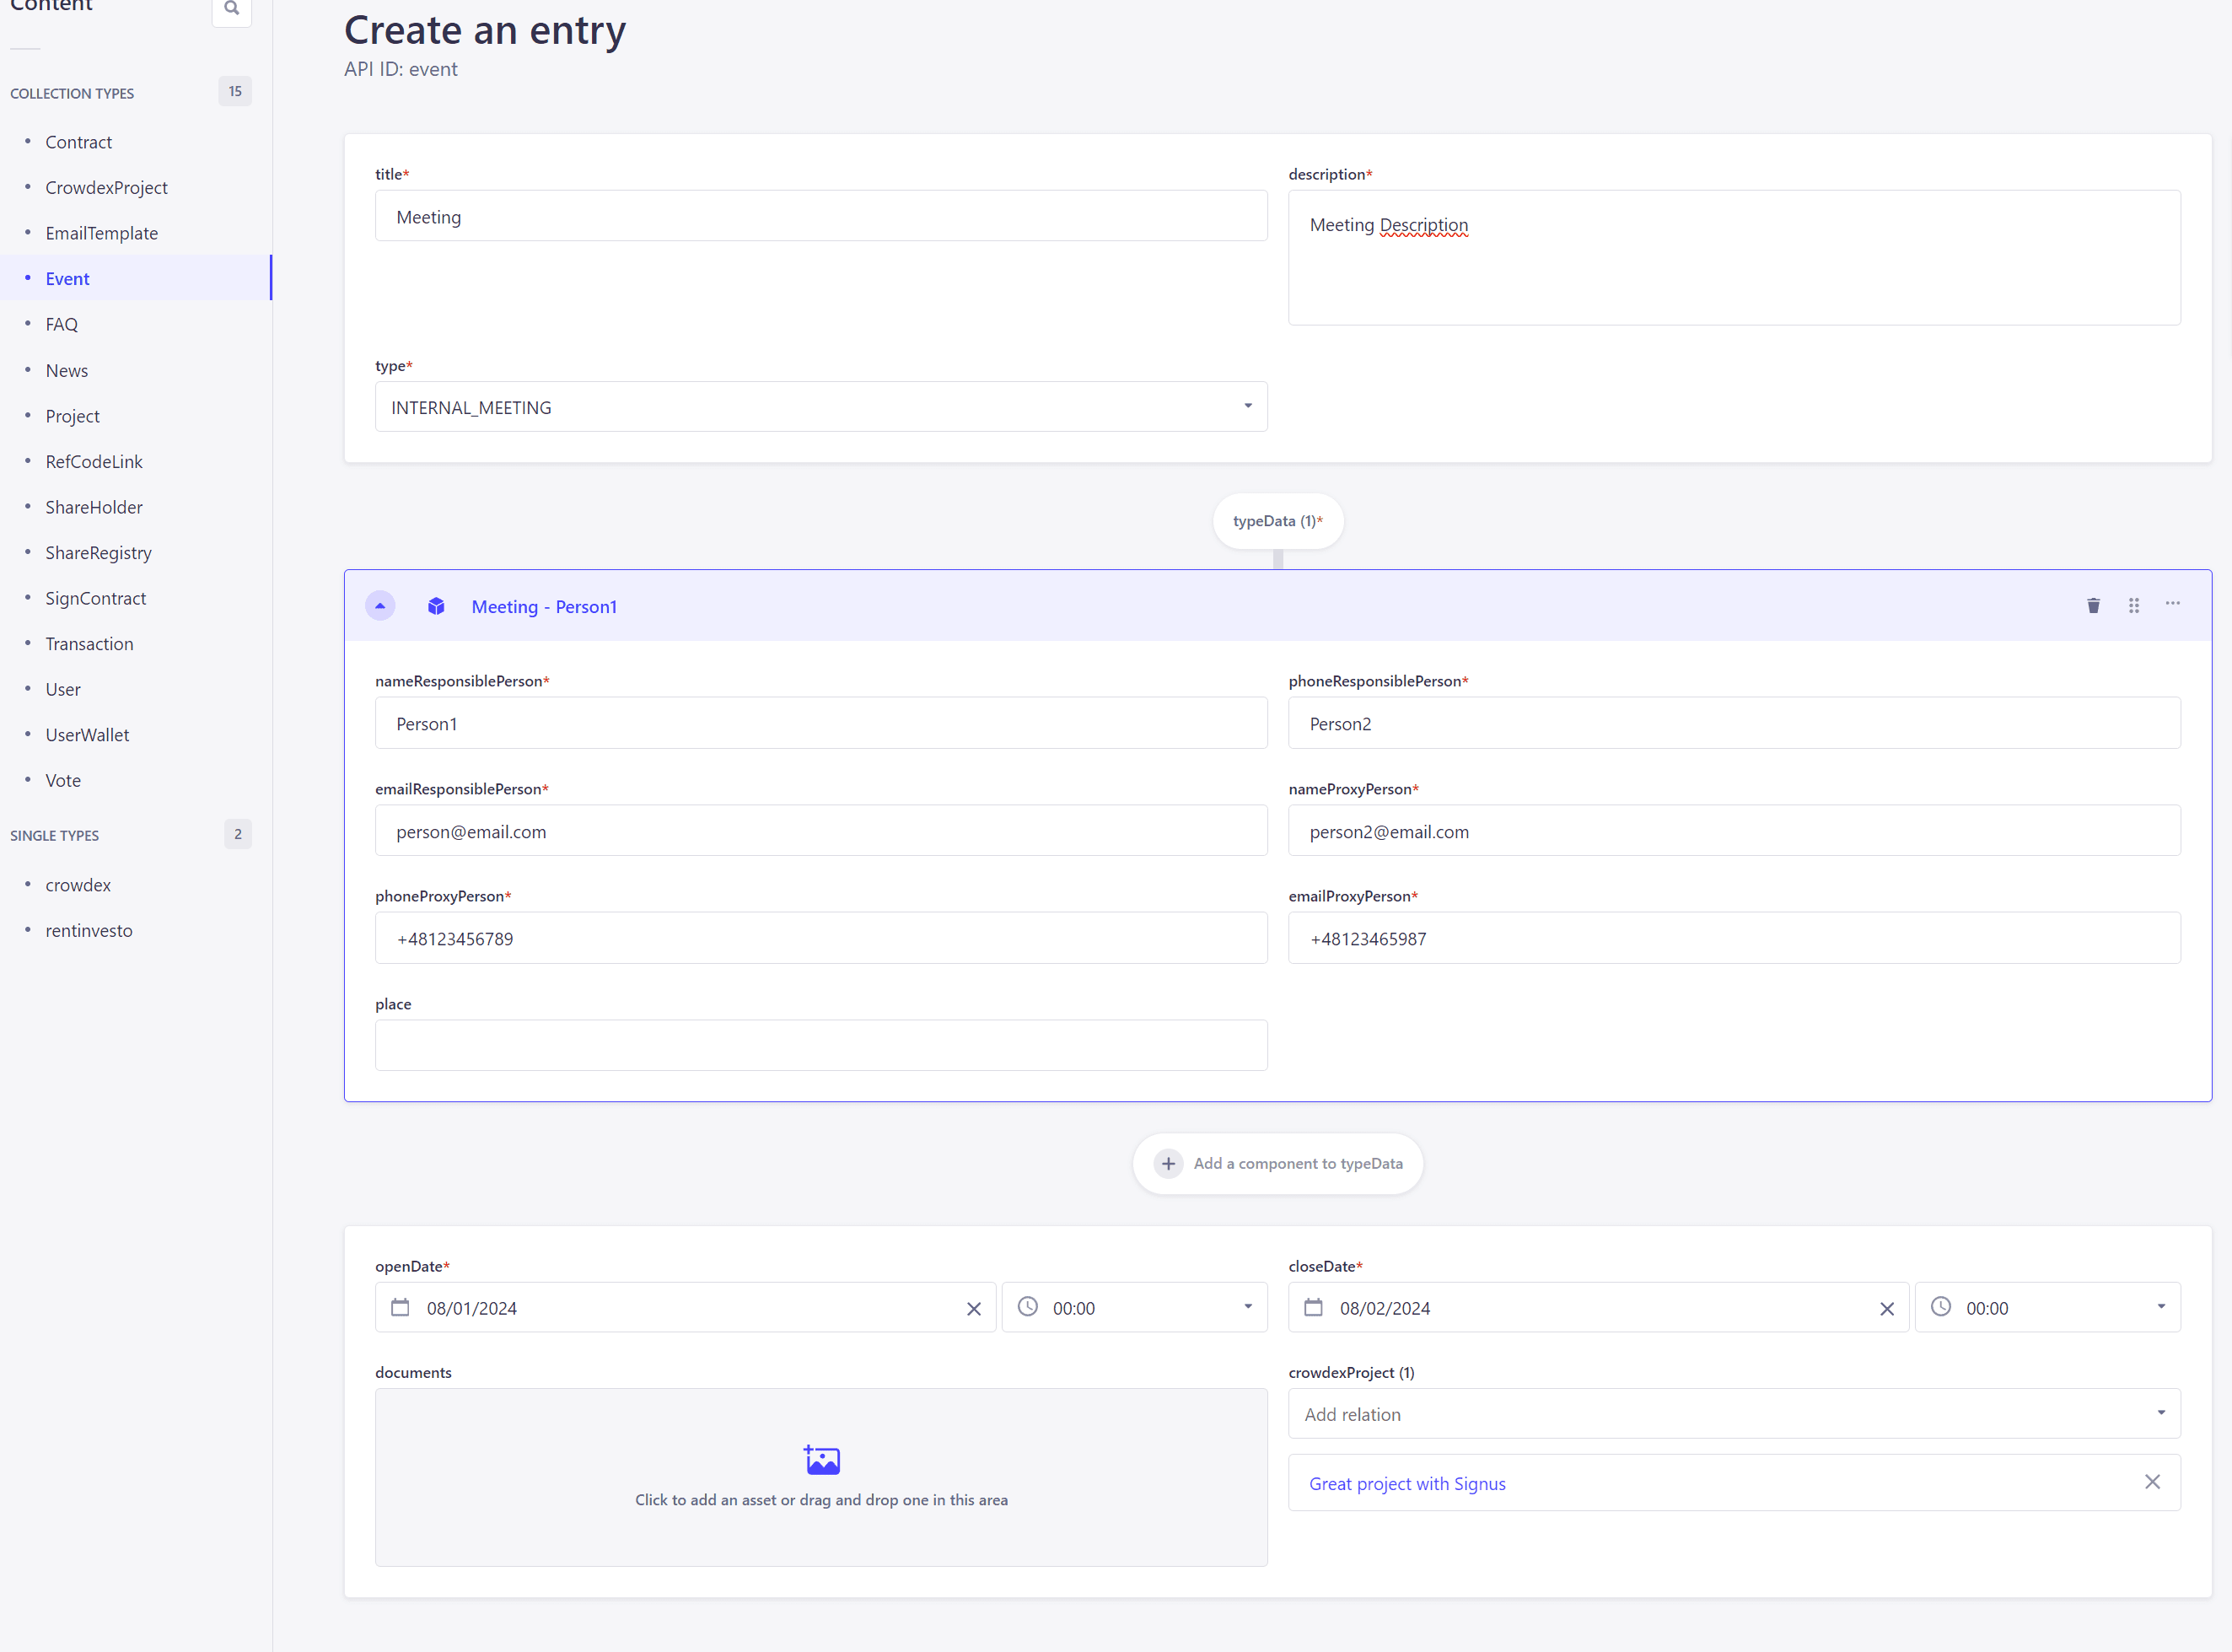Delete the Meeting - Person1 component with the trash icon
This screenshot has height=1652, width=2232.
pyautogui.click(x=2093, y=605)
